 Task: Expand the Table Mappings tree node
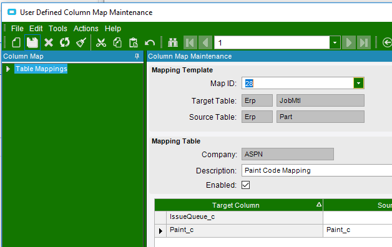point(8,69)
